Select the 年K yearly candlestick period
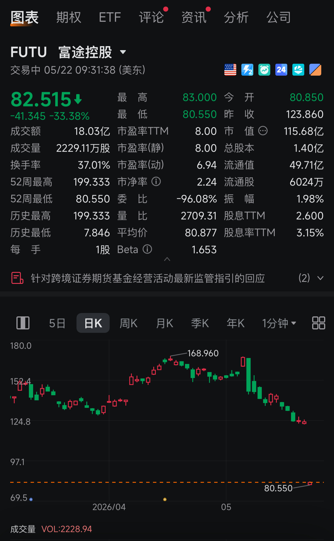The height and width of the screenshot is (541, 334). (x=236, y=323)
